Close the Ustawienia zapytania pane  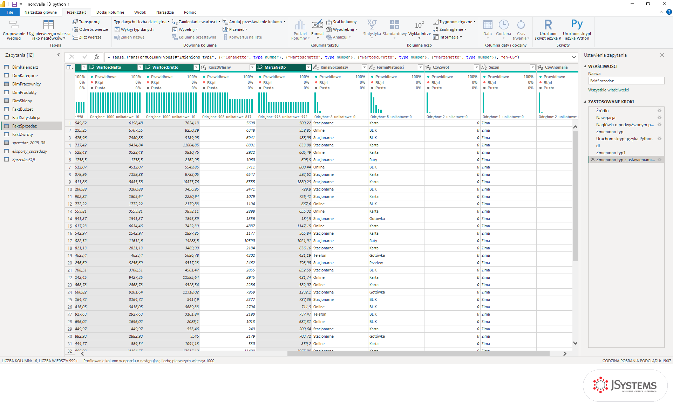662,55
